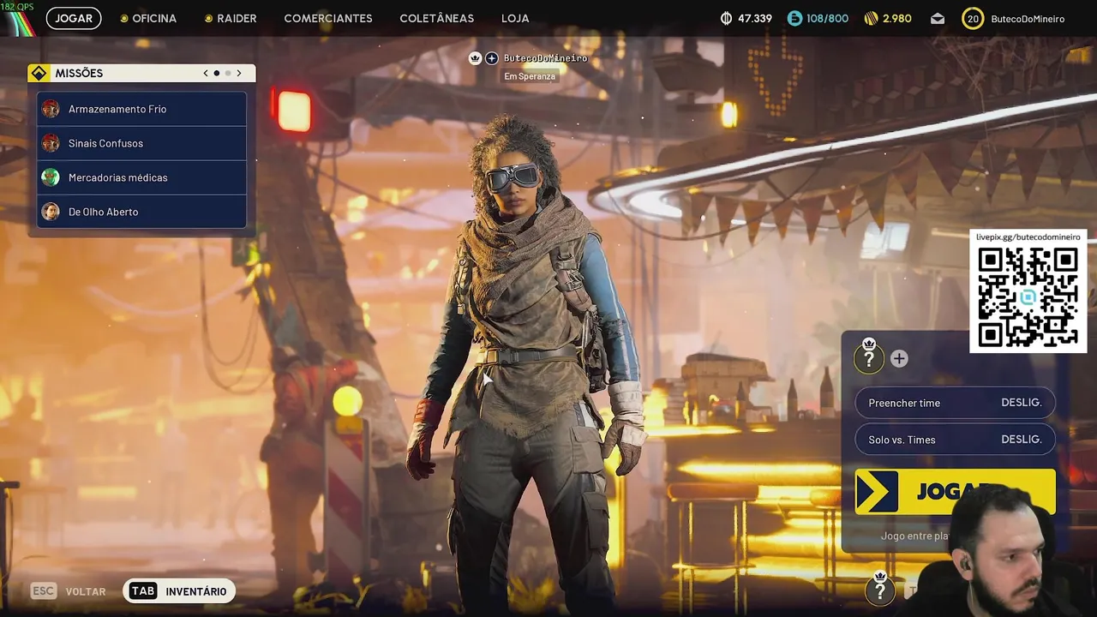The width and height of the screenshot is (1097, 617).
Task: Open the COLETÂNEAS tab
Action: pos(436,18)
